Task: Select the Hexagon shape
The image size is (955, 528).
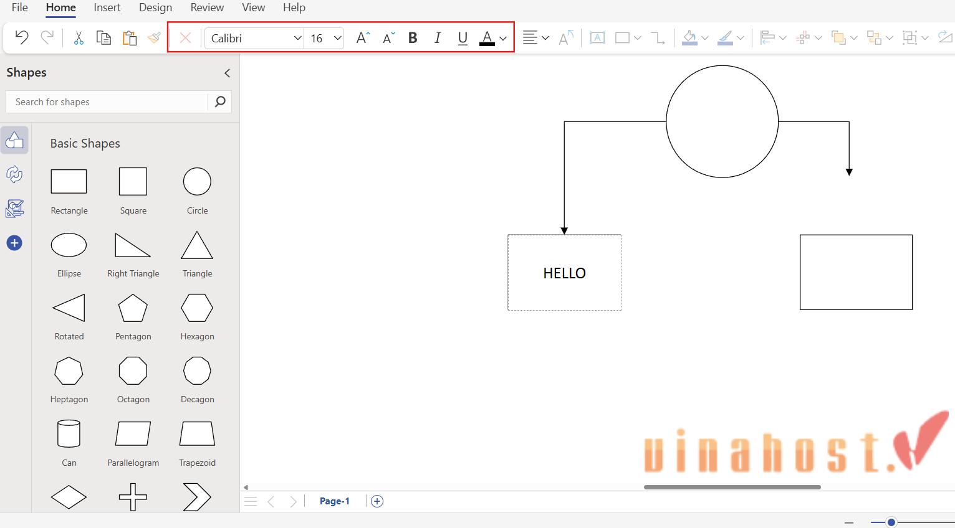Action: click(197, 308)
